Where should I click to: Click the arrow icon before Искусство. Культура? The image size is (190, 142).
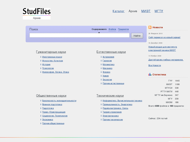click(x=41, y=60)
